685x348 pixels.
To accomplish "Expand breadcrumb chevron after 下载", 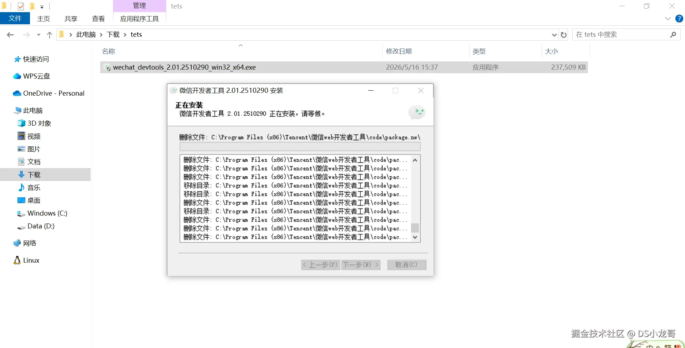I will click(x=125, y=35).
